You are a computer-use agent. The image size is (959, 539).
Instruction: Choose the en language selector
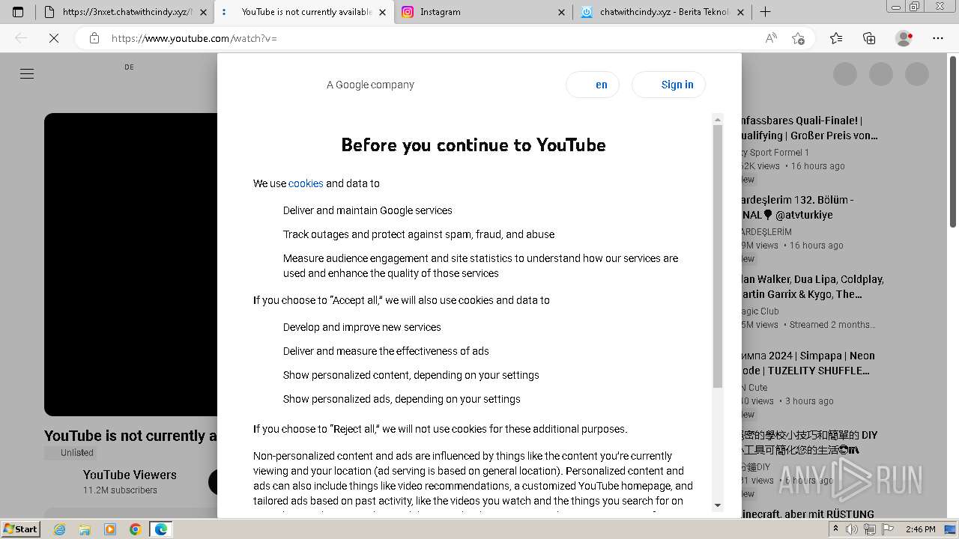593,85
